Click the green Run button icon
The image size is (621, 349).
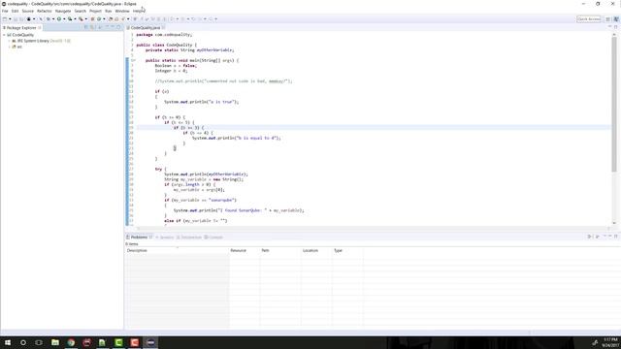point(59,19)
